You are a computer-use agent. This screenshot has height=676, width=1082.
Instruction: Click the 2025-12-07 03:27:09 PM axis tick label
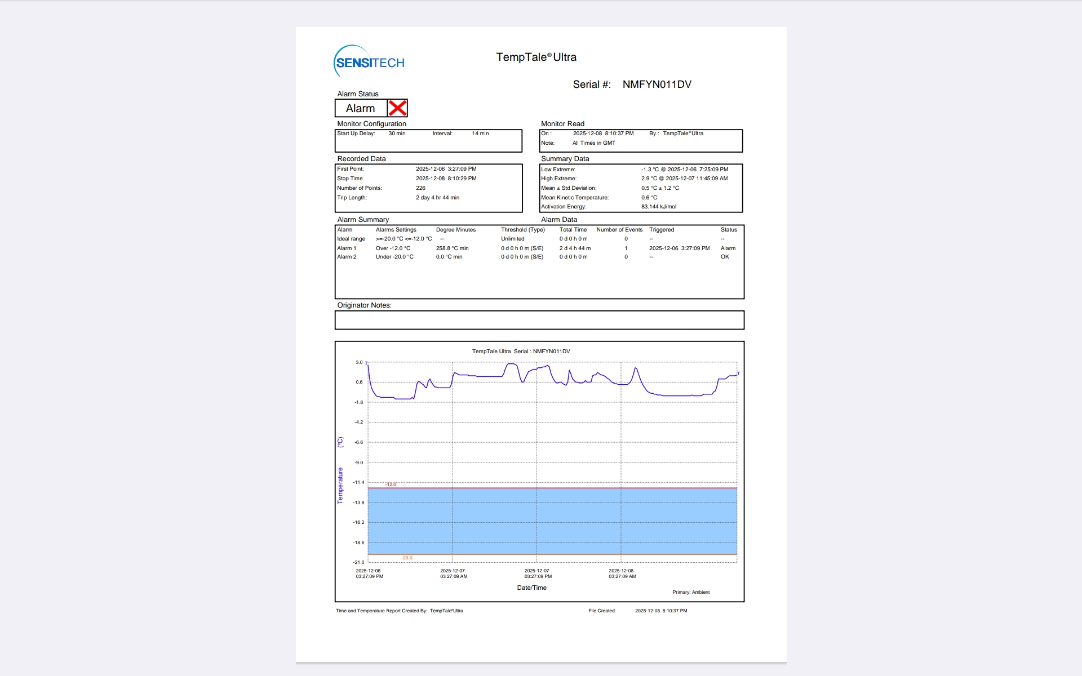pos(538,573)
